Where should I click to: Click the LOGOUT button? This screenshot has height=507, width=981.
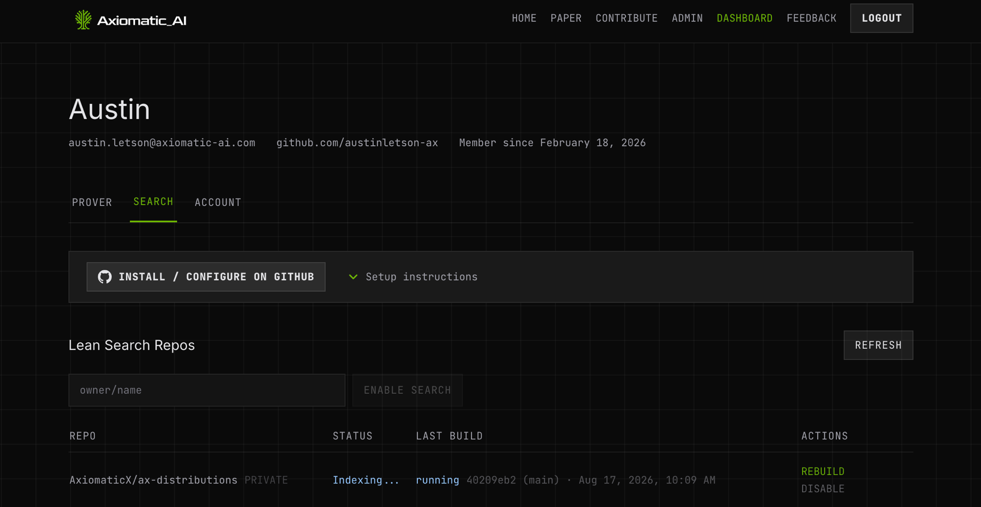coord(881,18)
